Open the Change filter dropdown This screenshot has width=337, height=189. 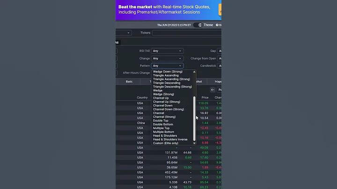(x=167, y=58)
